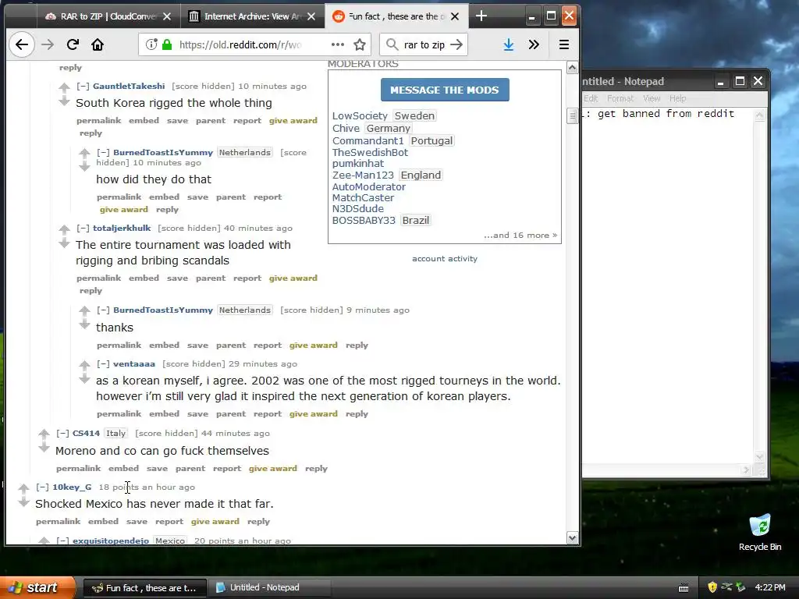This screenshot has width=799, height=599.
Task: Open moderator BOSSBABY33's profile
Action: [364, 220]
